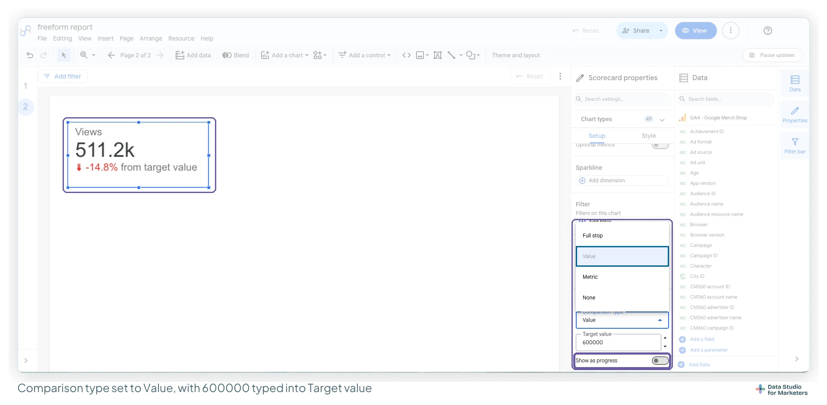Click into the Target value input field
827x405 pixels.
(618, 343)
